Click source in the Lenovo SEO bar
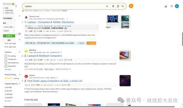This screenshot has height=108, width=183. coord(57,85)
